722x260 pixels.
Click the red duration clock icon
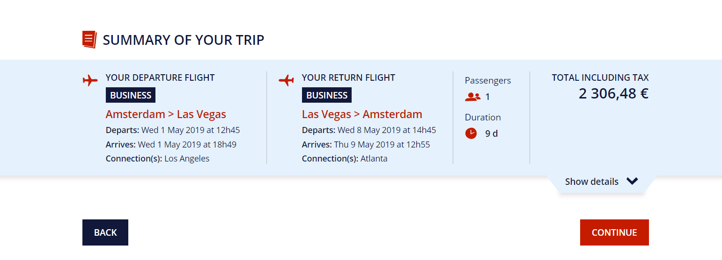pos(471,134)
